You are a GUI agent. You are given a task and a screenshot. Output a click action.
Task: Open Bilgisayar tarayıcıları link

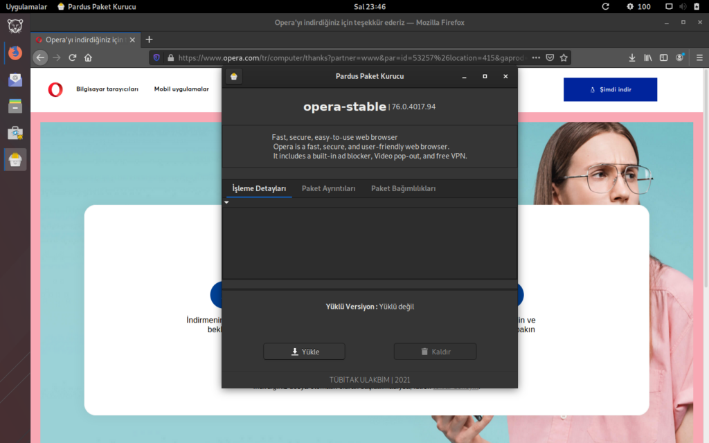coord(107,89)
